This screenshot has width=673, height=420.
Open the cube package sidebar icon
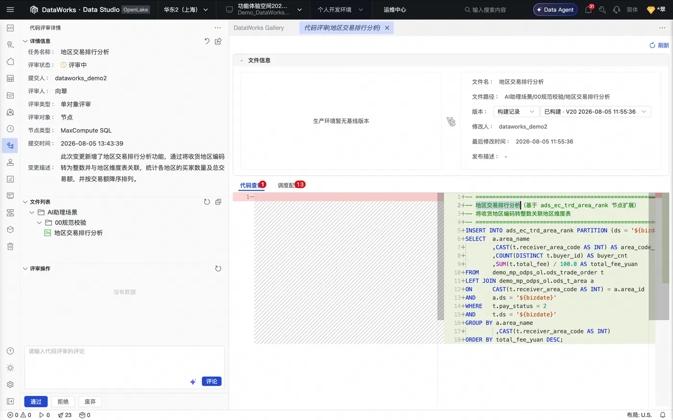(10, 229)
